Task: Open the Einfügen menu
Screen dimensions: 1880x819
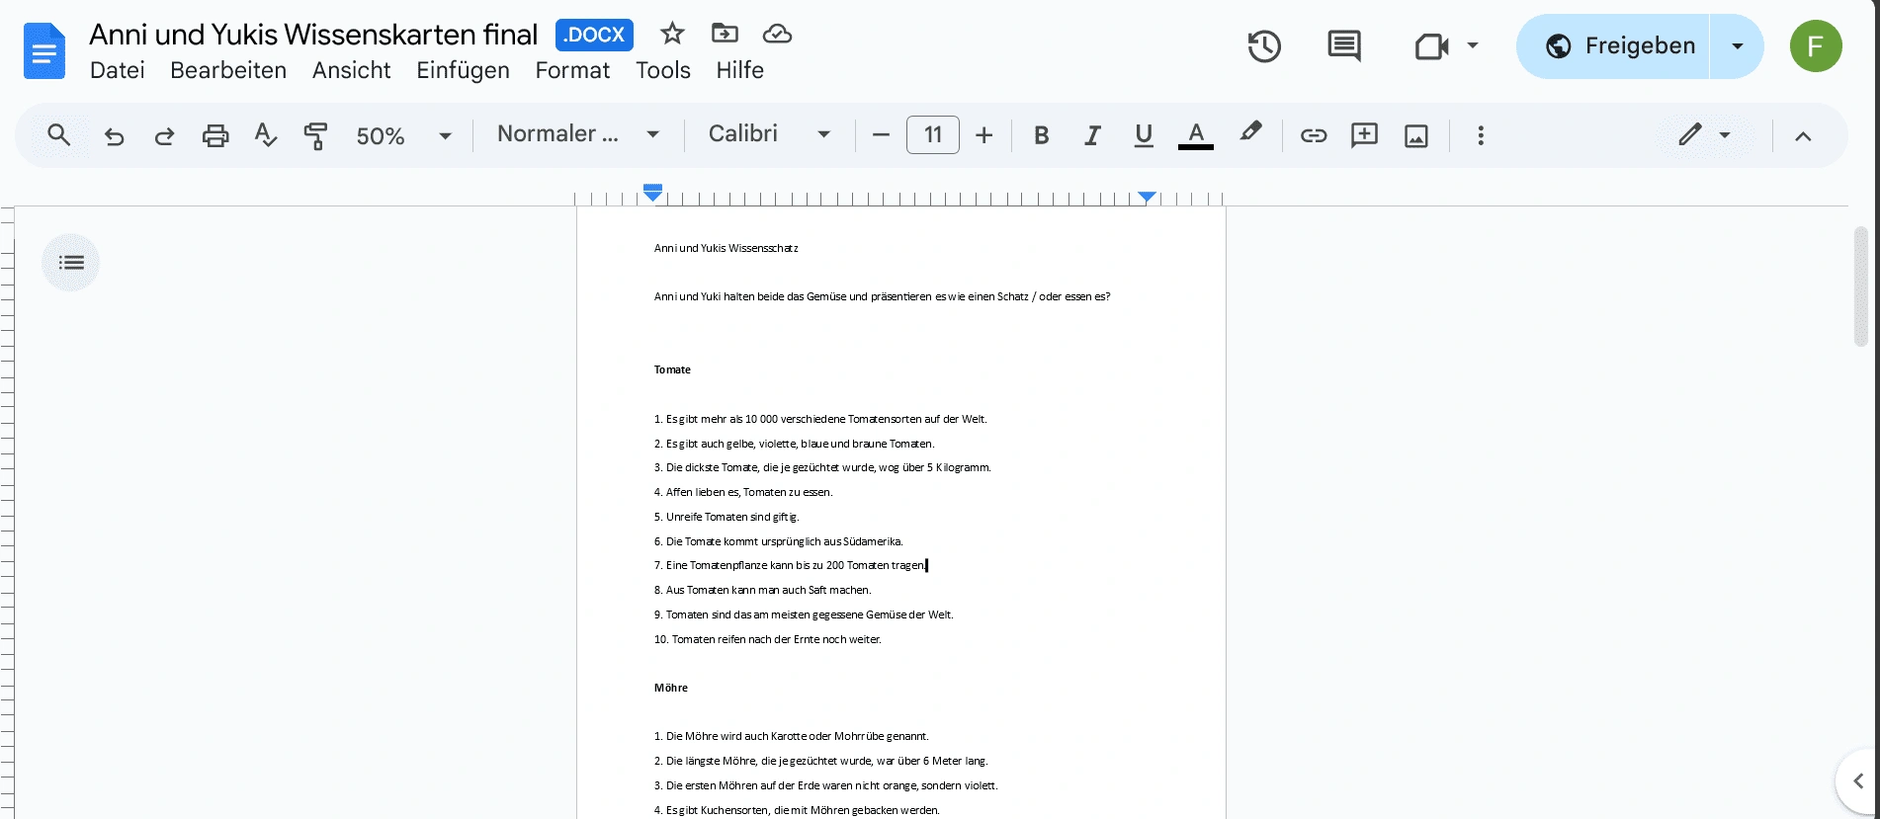Action: pos(463,70)
